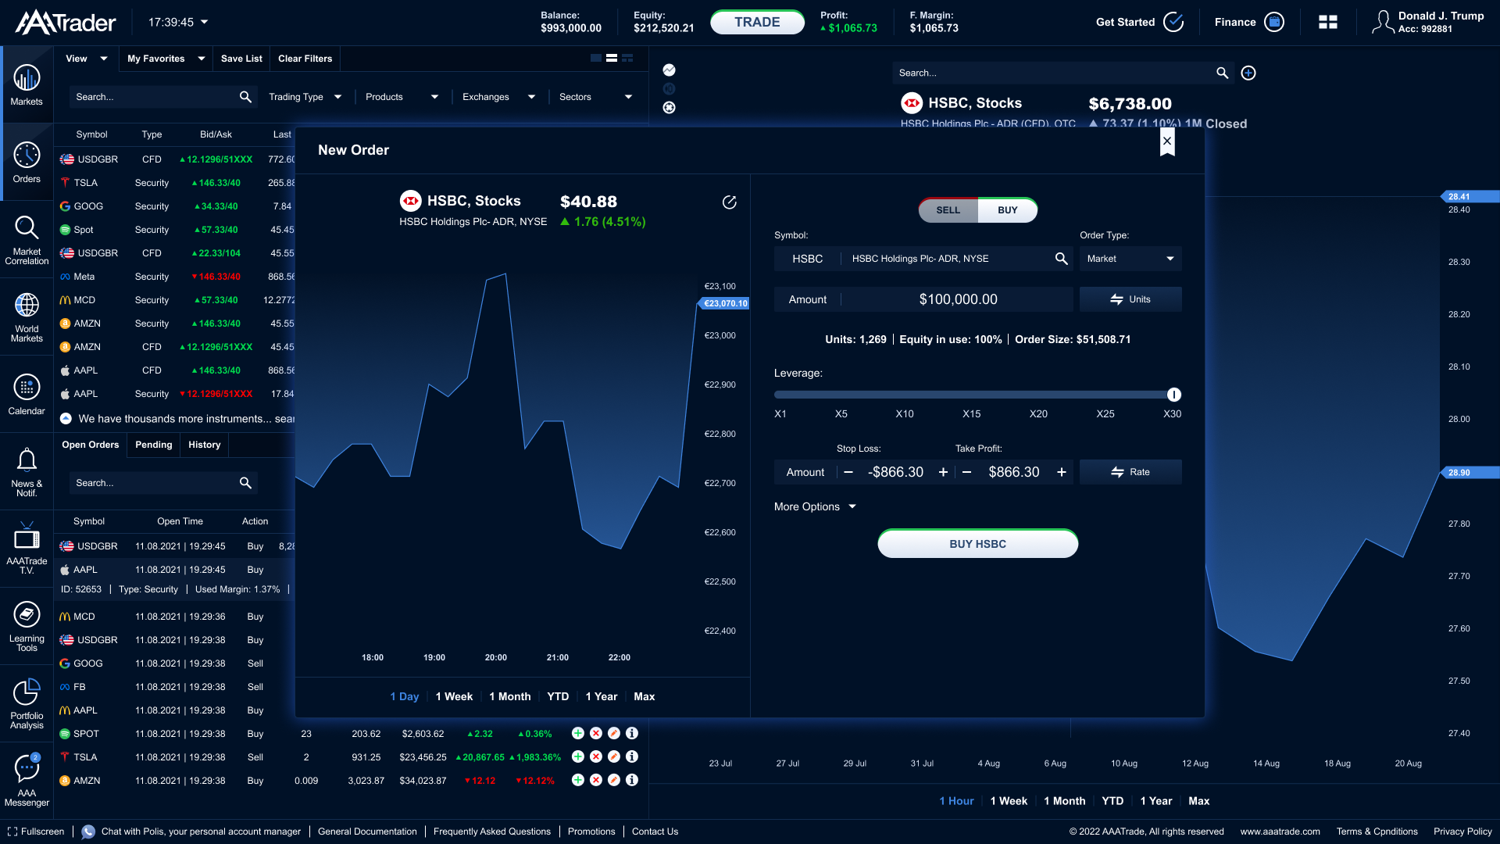
Task: Switch markets list to single-block view
Action: [x=596, y=58]
